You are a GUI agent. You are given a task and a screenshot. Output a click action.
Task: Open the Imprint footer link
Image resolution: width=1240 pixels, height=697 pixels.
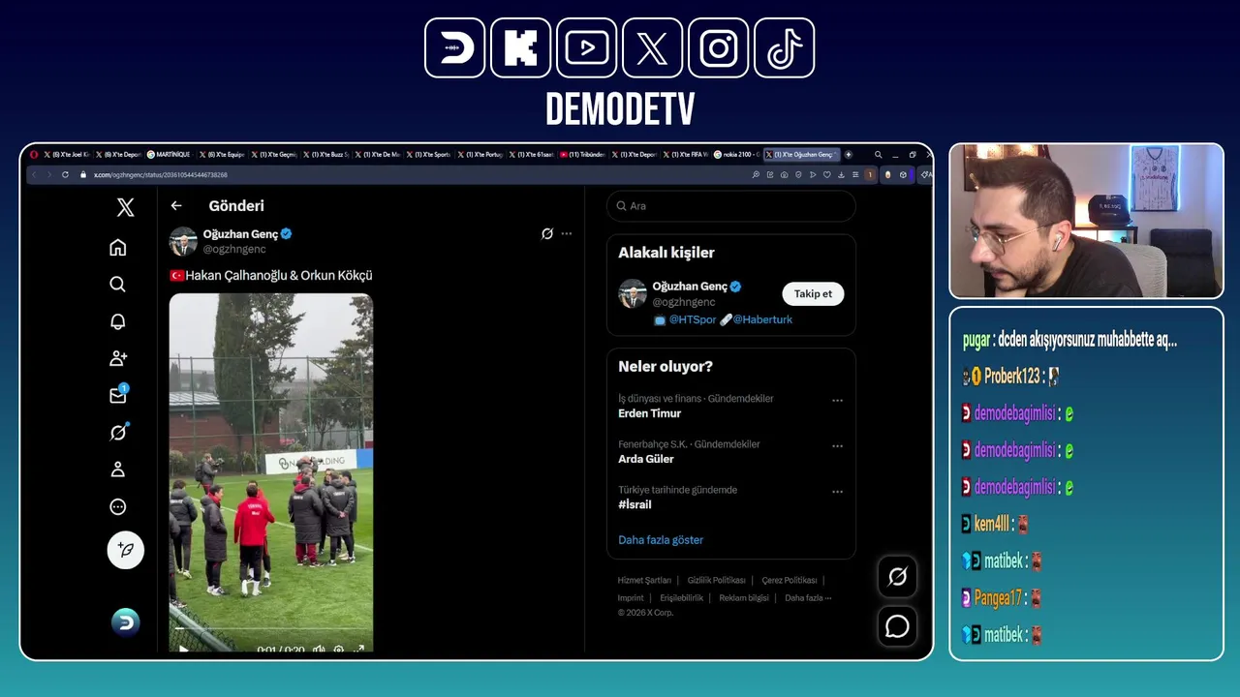click(x=631, y=598)
